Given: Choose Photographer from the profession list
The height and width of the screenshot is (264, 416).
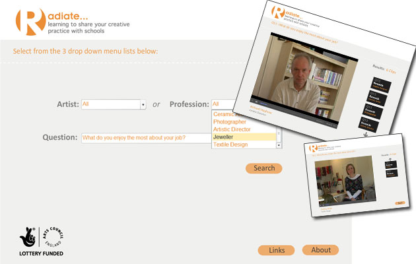Looking at the screenshot, I should 230,122.
